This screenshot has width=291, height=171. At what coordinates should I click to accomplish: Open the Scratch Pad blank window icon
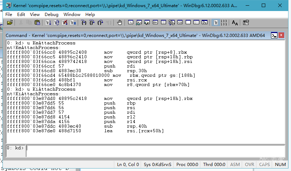click(188, 22)
